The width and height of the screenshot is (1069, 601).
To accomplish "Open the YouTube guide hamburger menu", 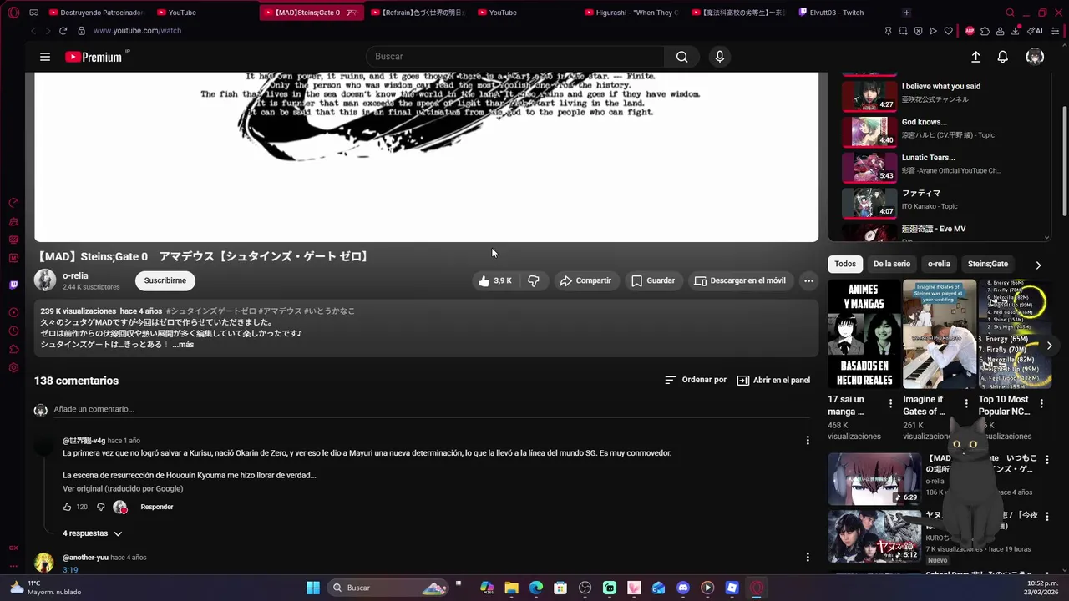I will point(45,57).
